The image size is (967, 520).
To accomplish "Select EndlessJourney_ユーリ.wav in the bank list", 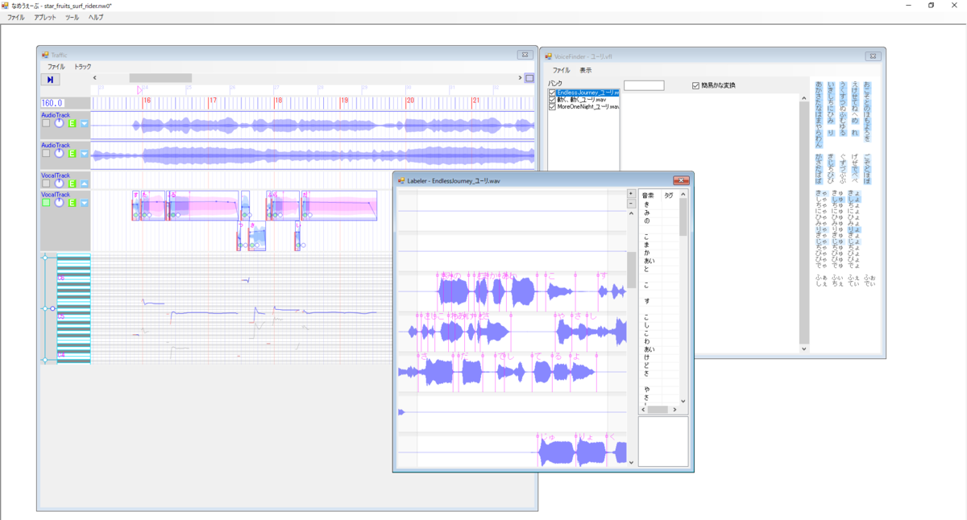I will click(587, 93).
